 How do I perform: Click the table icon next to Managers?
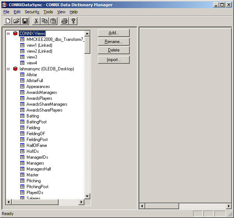point(22,163)
